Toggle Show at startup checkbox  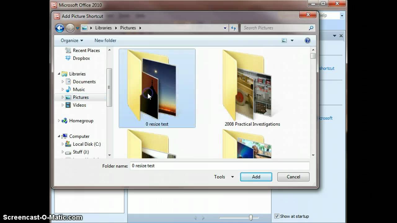(x=277, y=216)
